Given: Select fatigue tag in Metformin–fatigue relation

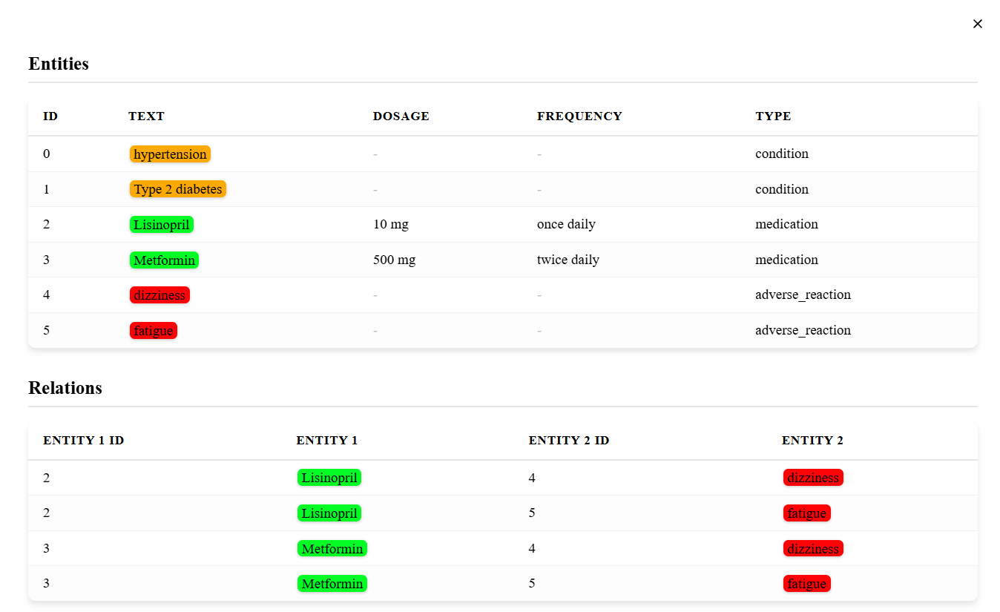Looking at the screenshot, I should (807, 584).
